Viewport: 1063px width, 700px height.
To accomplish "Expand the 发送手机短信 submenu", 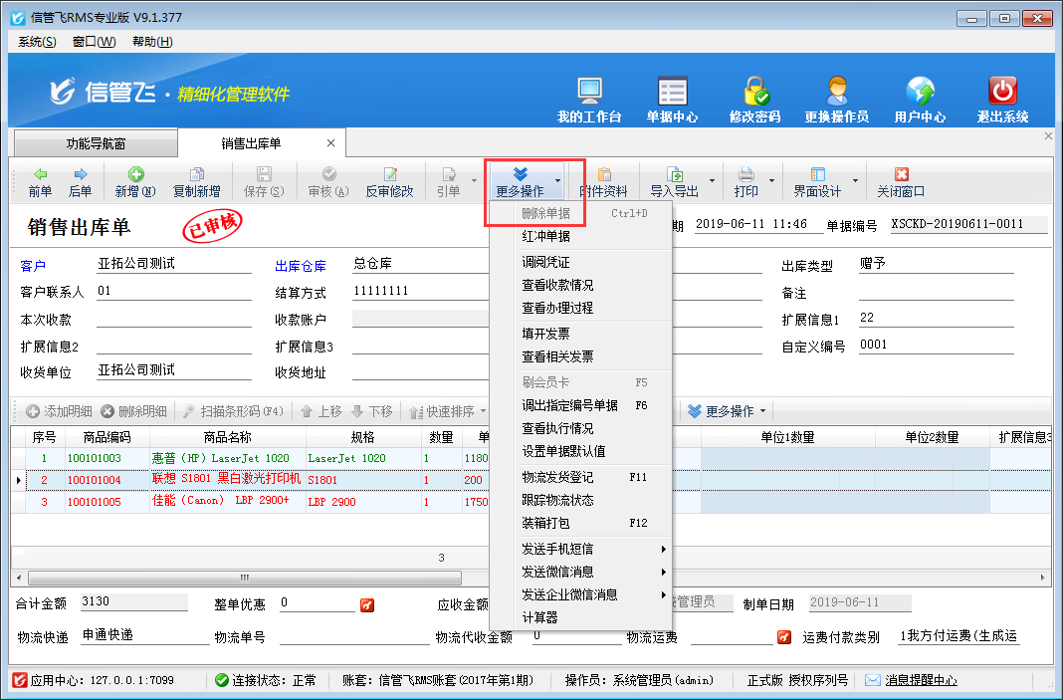I will tap(594, 549).
